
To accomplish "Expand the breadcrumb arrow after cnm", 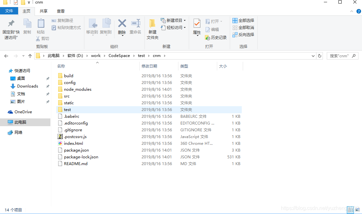I will click(x=165, y=56).
